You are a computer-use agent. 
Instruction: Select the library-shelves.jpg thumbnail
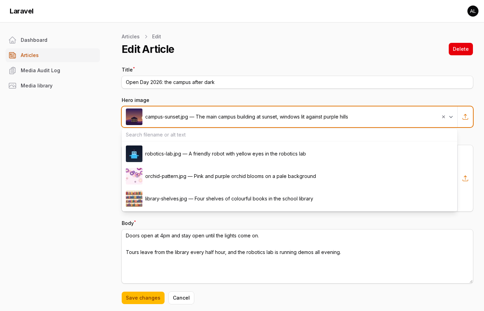pos(134,199)
